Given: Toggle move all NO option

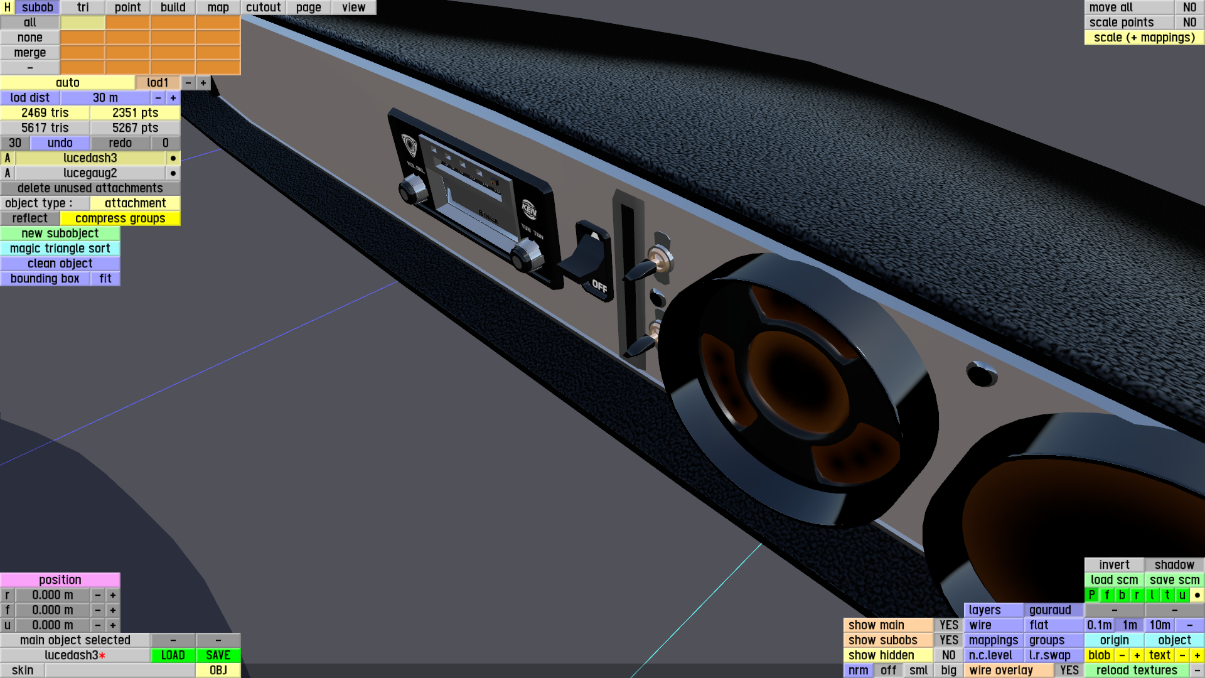Looking at the screenshot, I should [1189, 8].
